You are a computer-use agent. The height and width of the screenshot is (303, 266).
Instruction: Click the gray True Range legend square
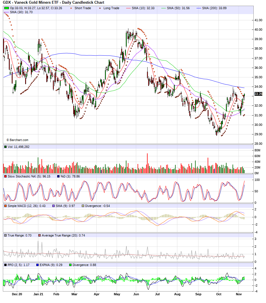pos(5,236)
